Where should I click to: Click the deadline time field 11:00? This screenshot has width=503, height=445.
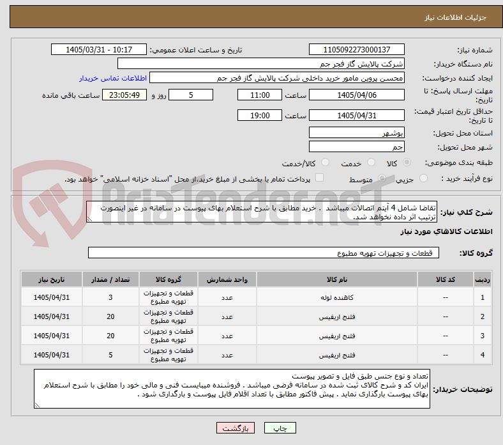click(260, 95)
